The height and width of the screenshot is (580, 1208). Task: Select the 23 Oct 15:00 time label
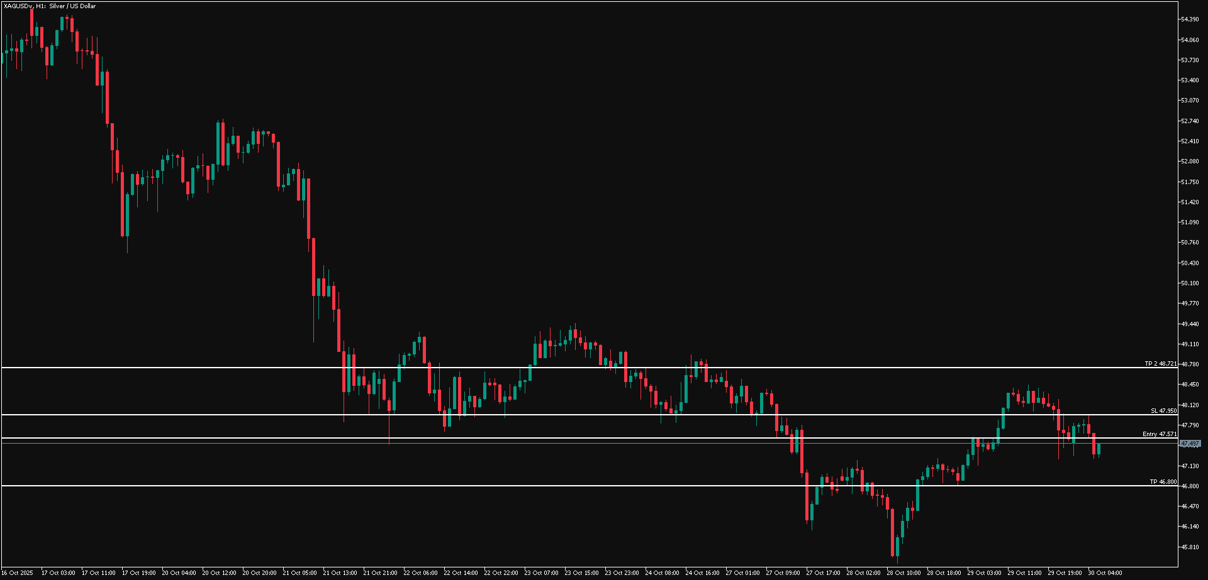coord(581,573)
